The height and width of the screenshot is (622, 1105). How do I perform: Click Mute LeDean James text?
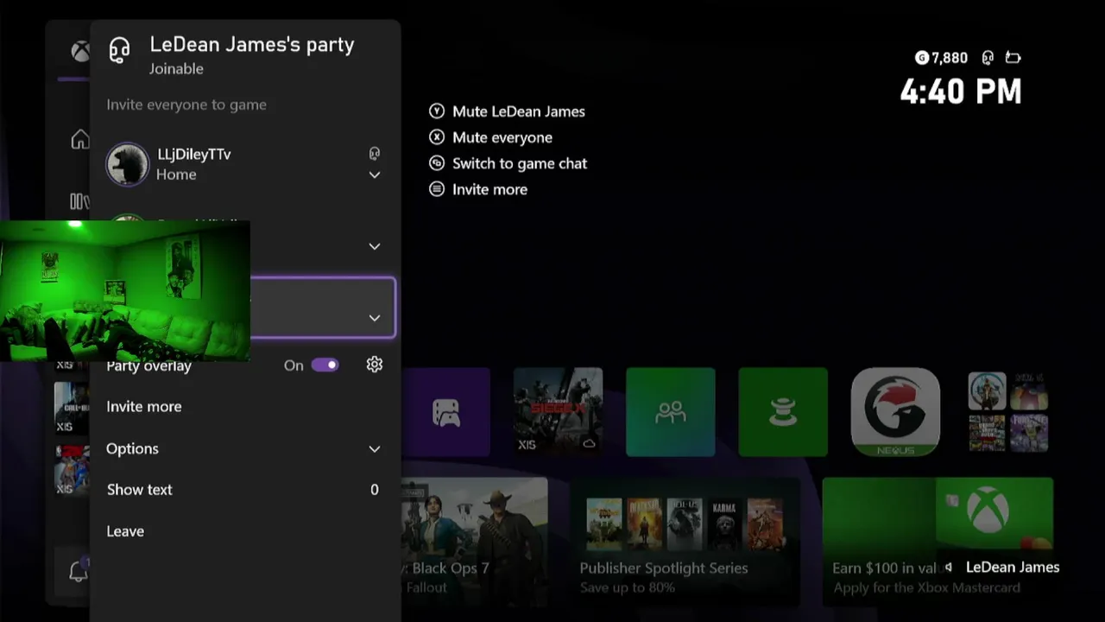[519, 111]
